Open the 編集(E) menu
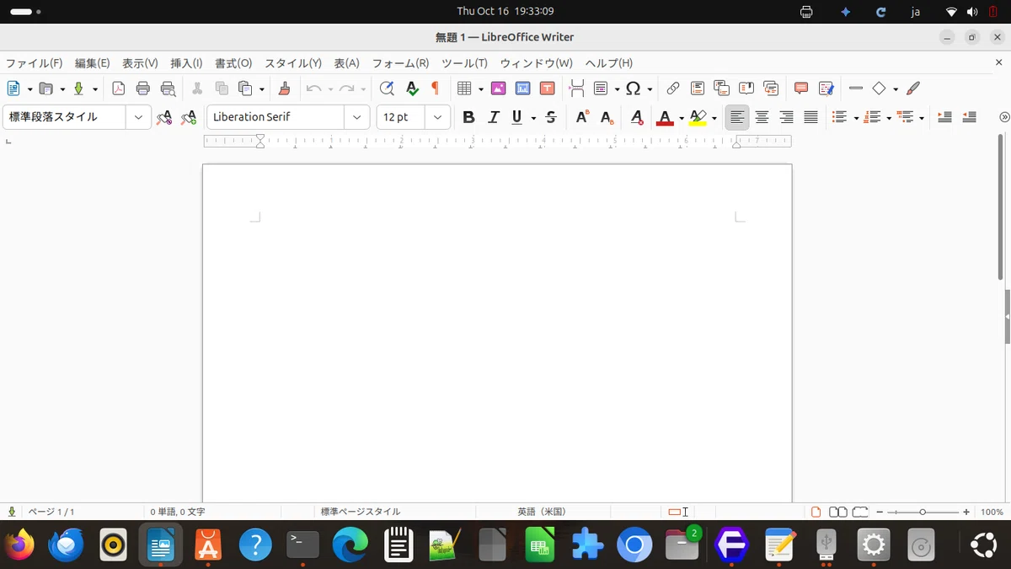 [x=92, y=63]
